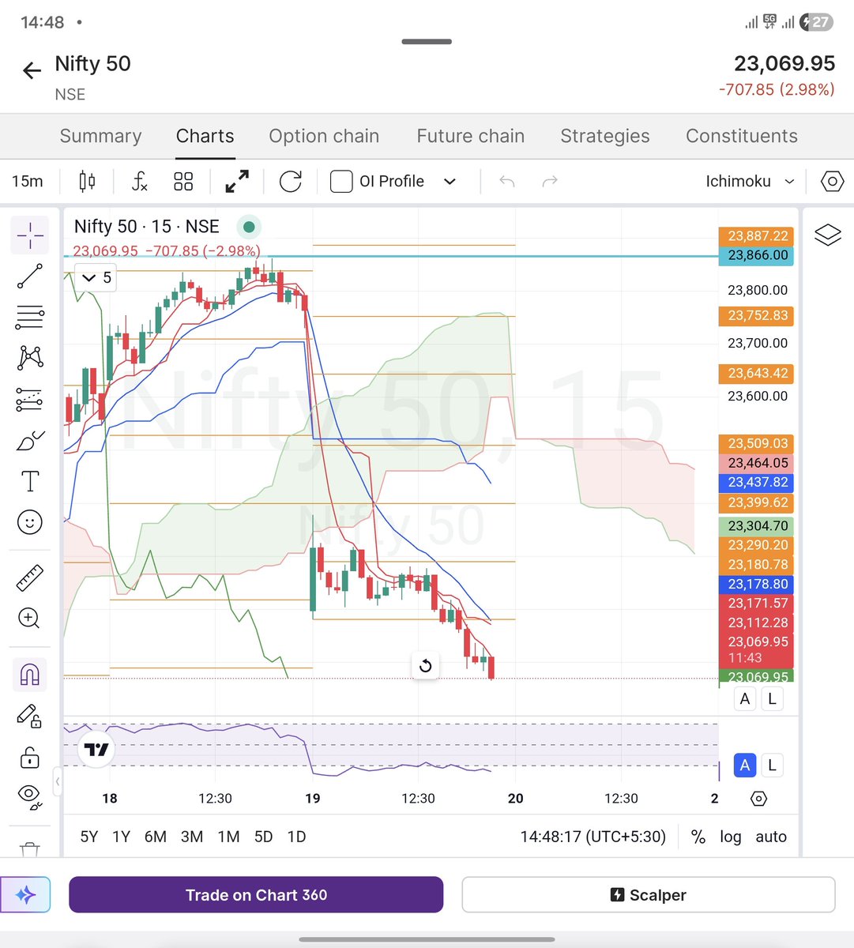Open the Scalper button
The height and width of the screenshot is (948, 854).
pos(649,895)
